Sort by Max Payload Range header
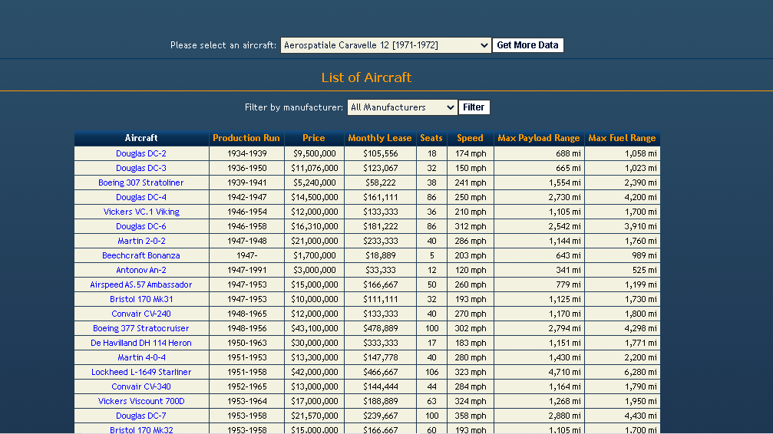This screenshot has width=773, height=434. coord(538,139)
